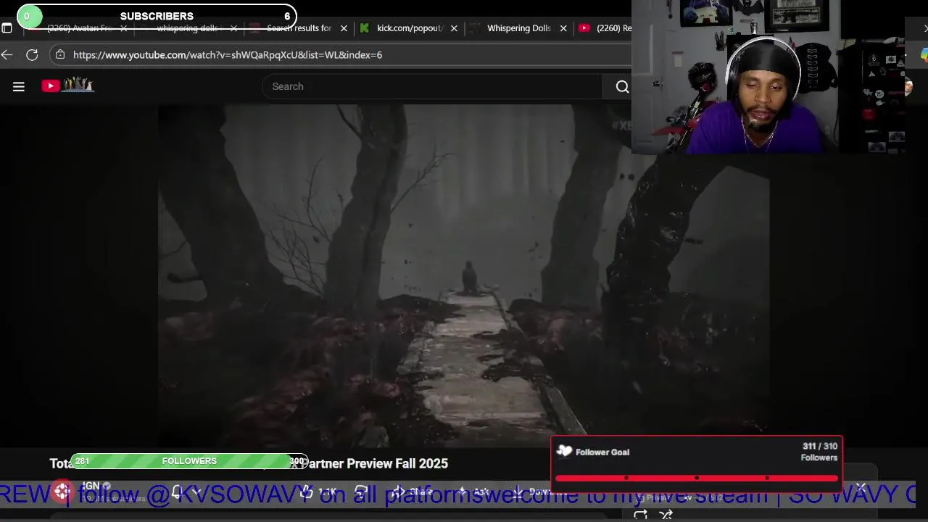The height and width of the screenshot is (522, 928).
Task: Close the '(2260) Avatar' tab
Action: pos(123,28)
